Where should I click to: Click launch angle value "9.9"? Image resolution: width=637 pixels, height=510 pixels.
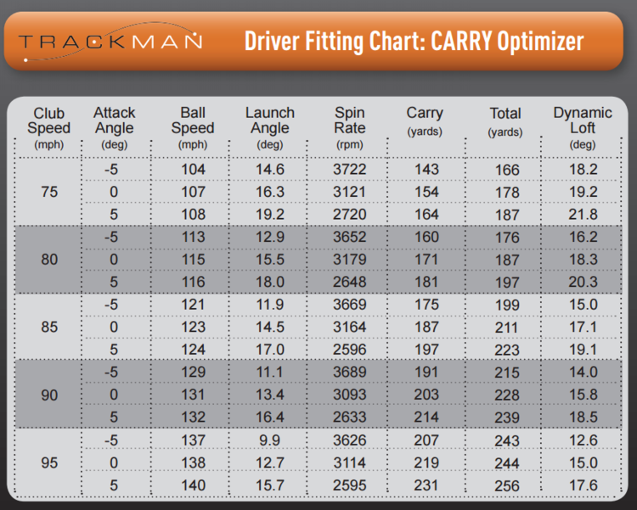(x=270, y=440)
